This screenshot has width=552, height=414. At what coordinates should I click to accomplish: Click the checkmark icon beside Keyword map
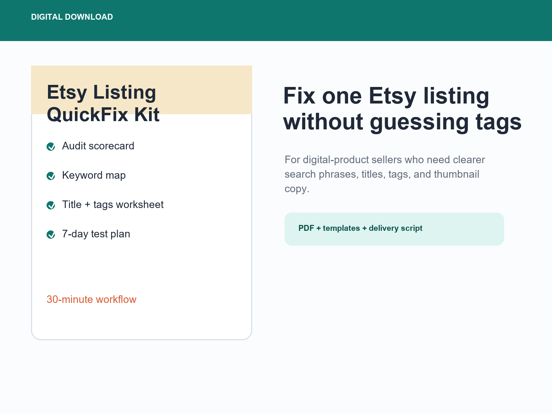tap(51, 176)
